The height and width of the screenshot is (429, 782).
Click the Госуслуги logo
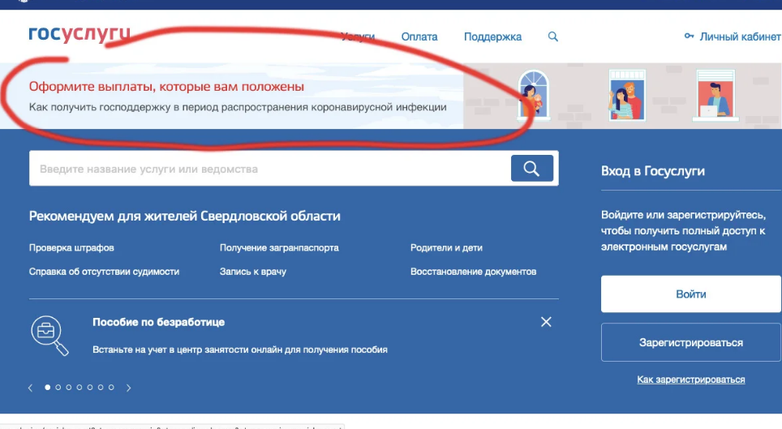pos(79,34)
